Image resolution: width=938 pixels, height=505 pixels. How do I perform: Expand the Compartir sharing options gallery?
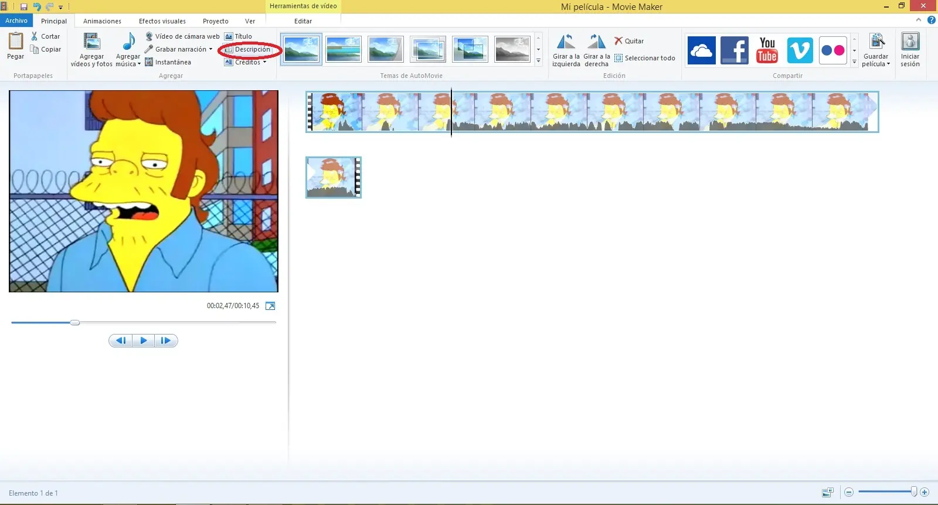pyautogui.click(x=854, y=61)
